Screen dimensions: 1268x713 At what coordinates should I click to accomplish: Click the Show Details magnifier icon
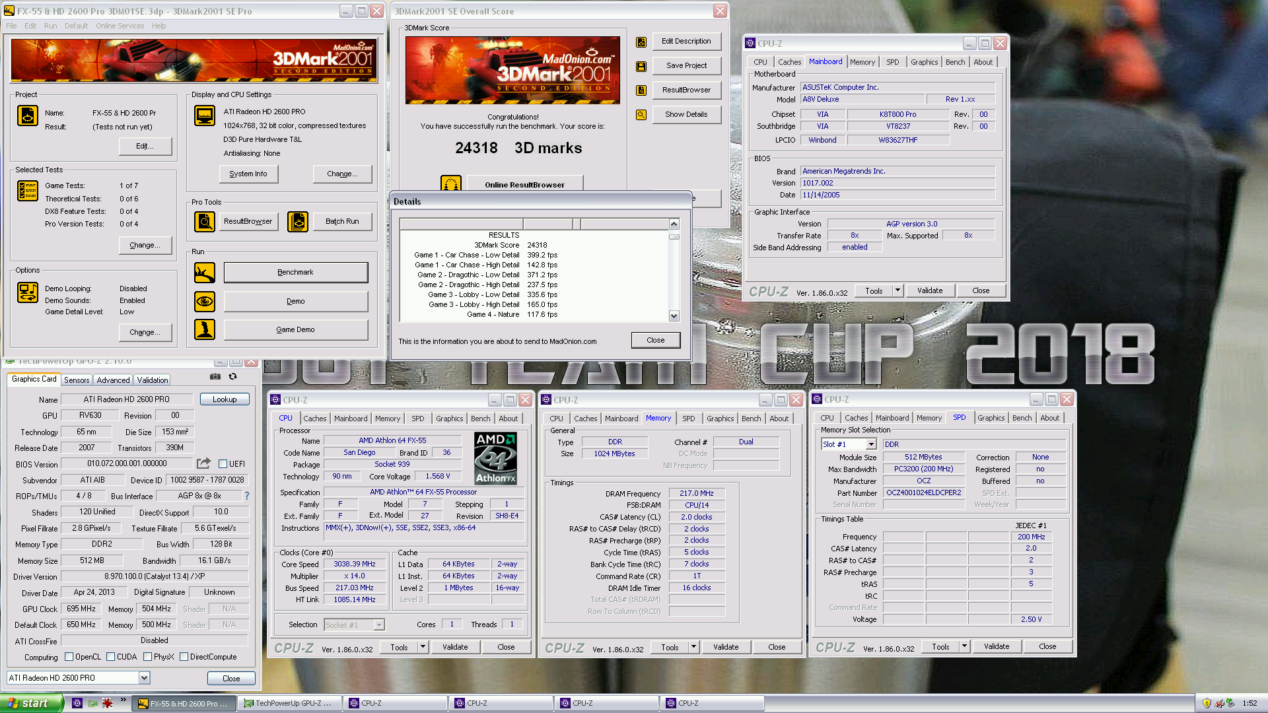point(641,115)
